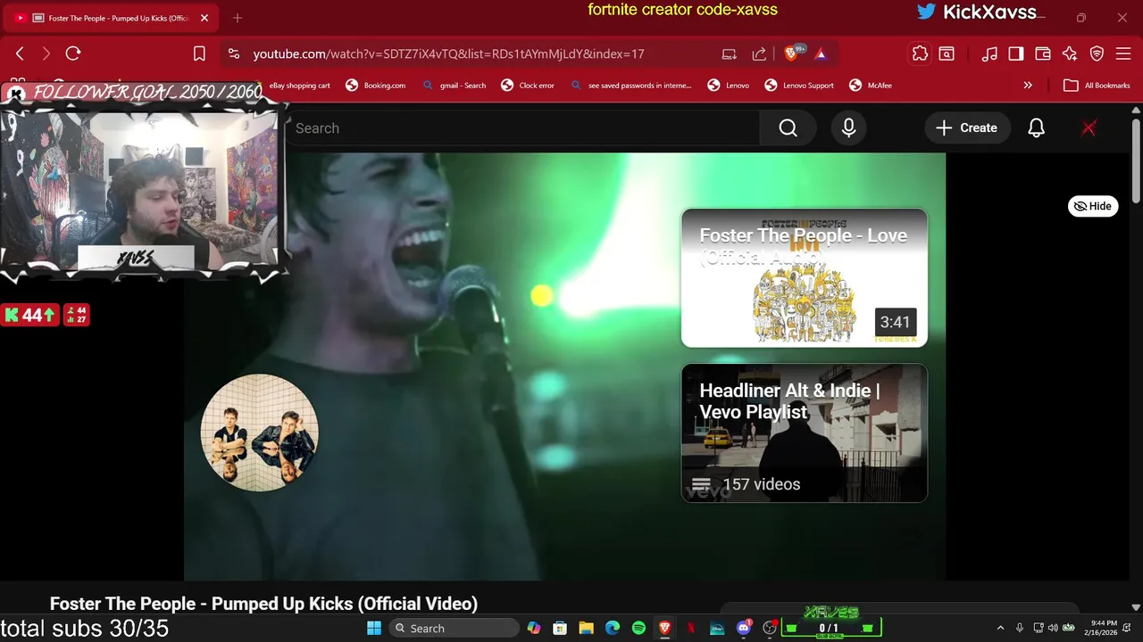Open File Explorer from the taskbar
The height and width of the screenshot is (642, 1143).
(586, 628)
